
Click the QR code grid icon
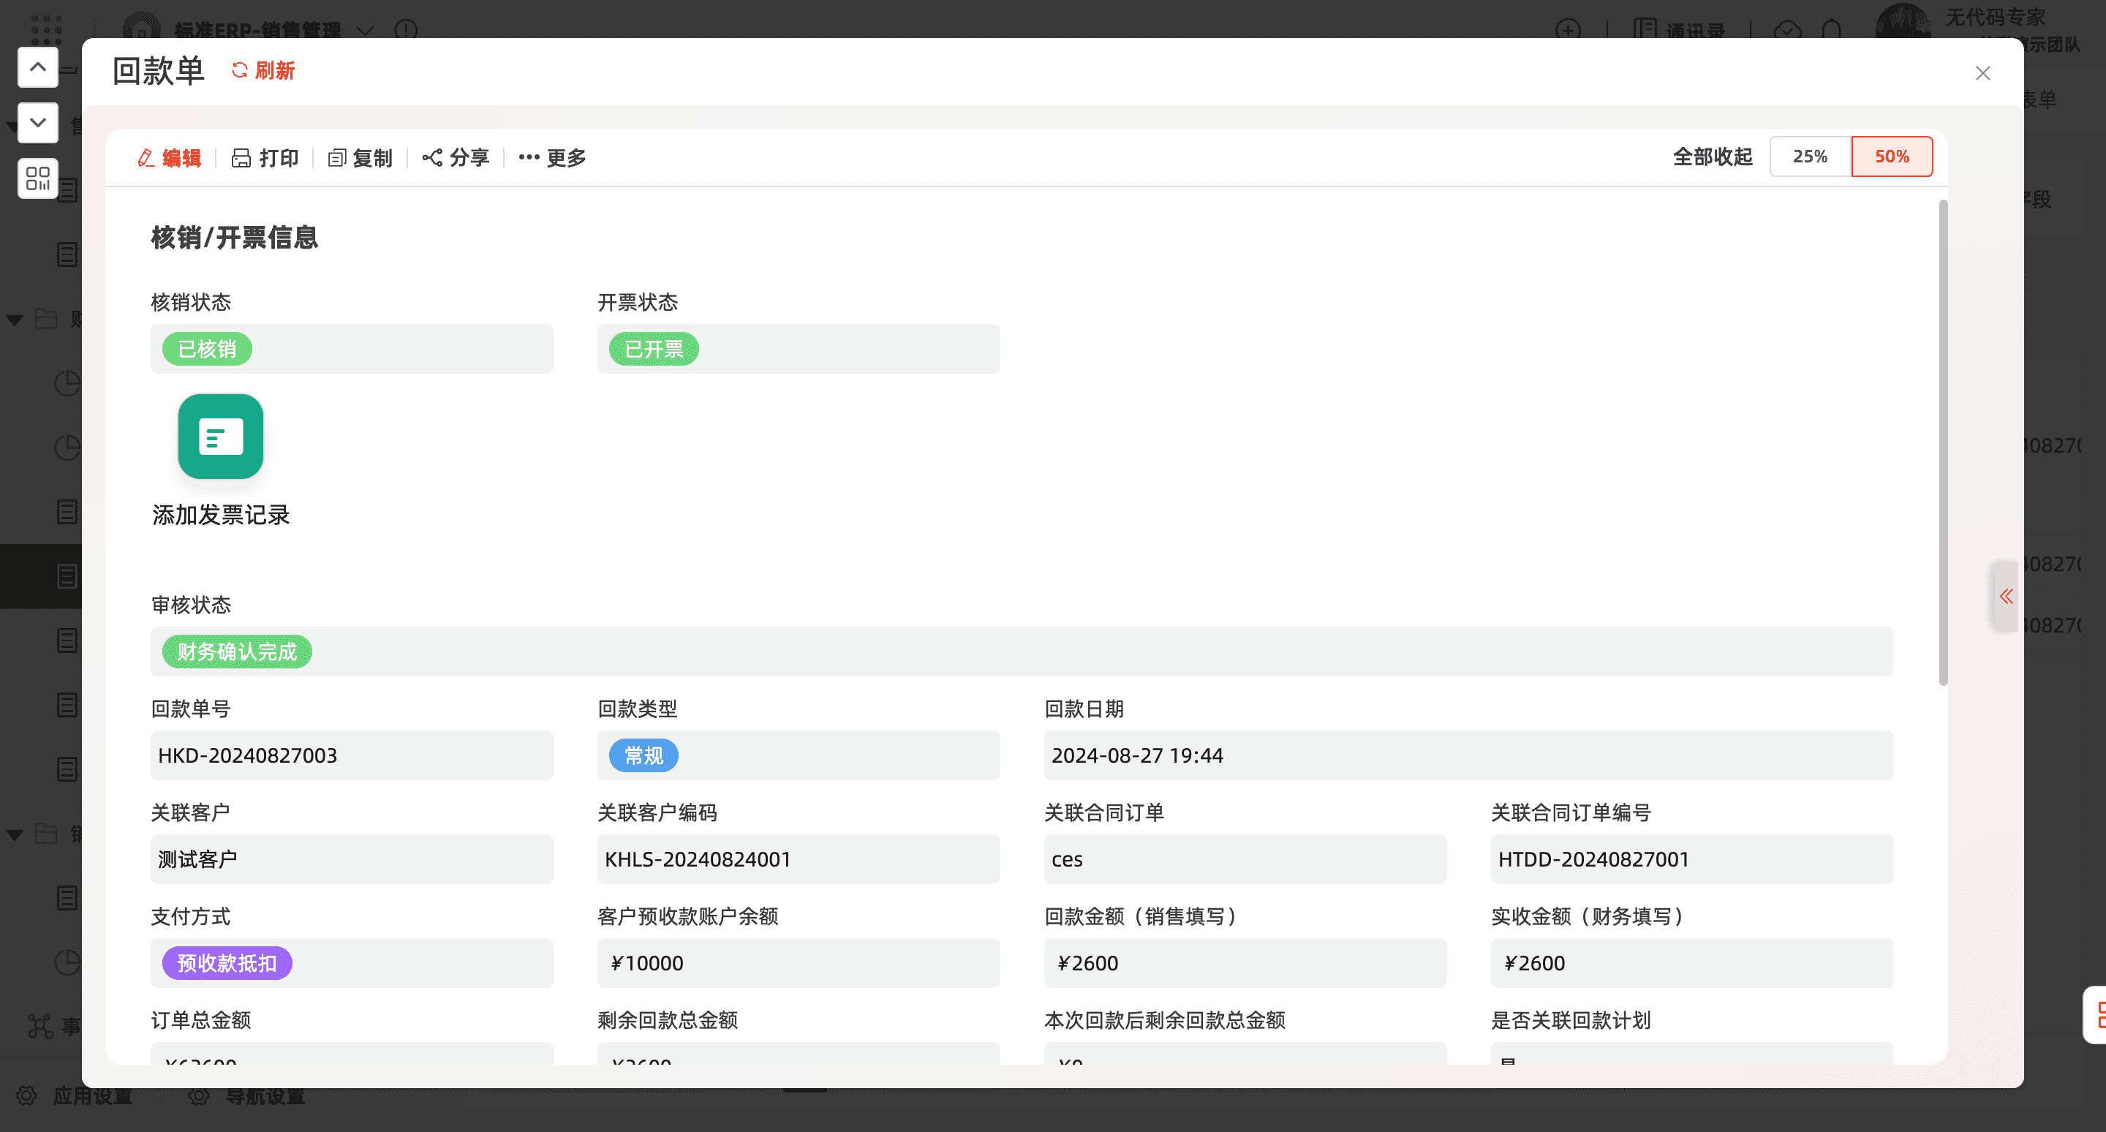37,178
